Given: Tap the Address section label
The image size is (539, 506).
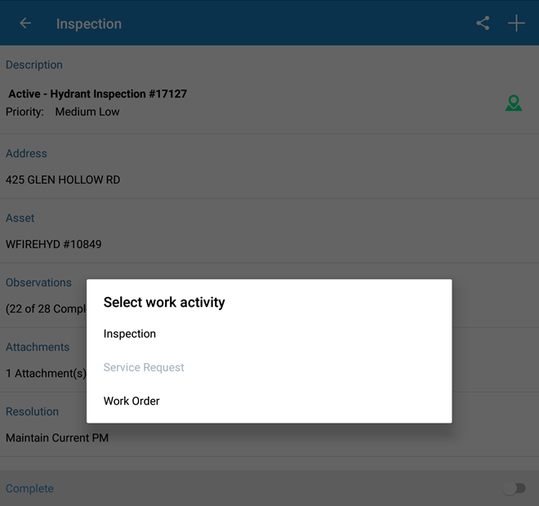Looking at the screenshot, I should pos(26,153).
